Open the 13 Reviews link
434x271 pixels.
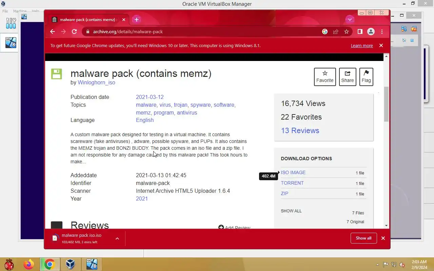click(x=300, y=131)
